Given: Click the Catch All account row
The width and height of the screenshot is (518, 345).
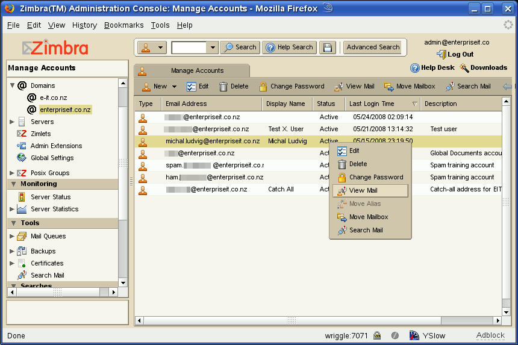Looking at the screenshot, I should pos(318,190).
